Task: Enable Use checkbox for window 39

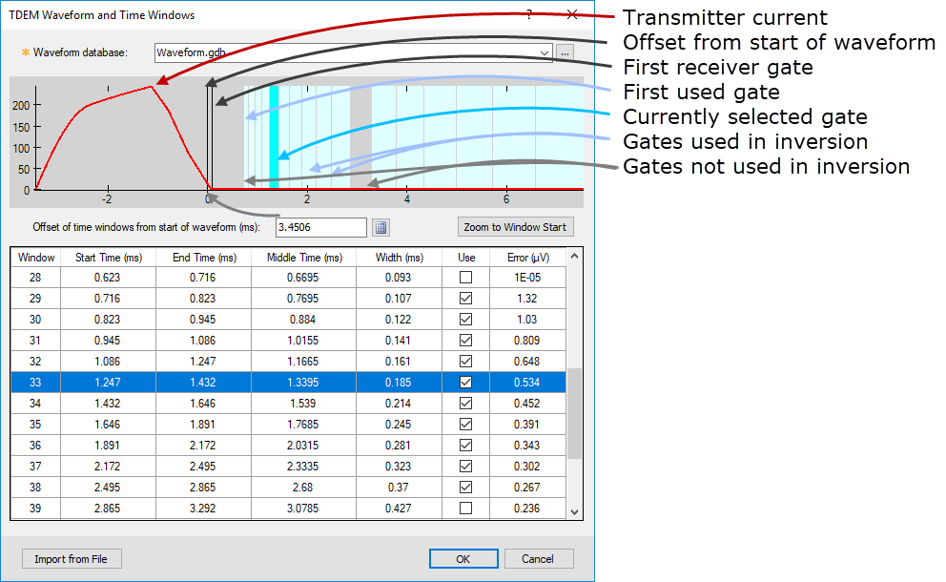Action: pyautogui.click(x=465, y=509)
